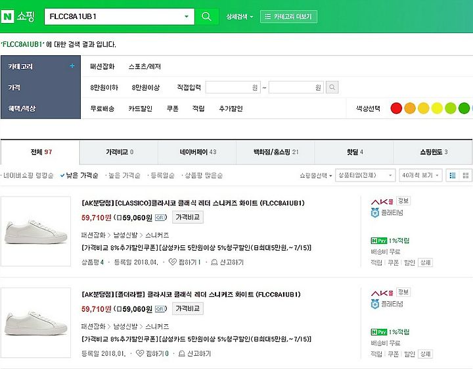This screenshot has height=369, width=473.
Task: Open the 상품타입(전체) combo box
Action: pos(365,175)
